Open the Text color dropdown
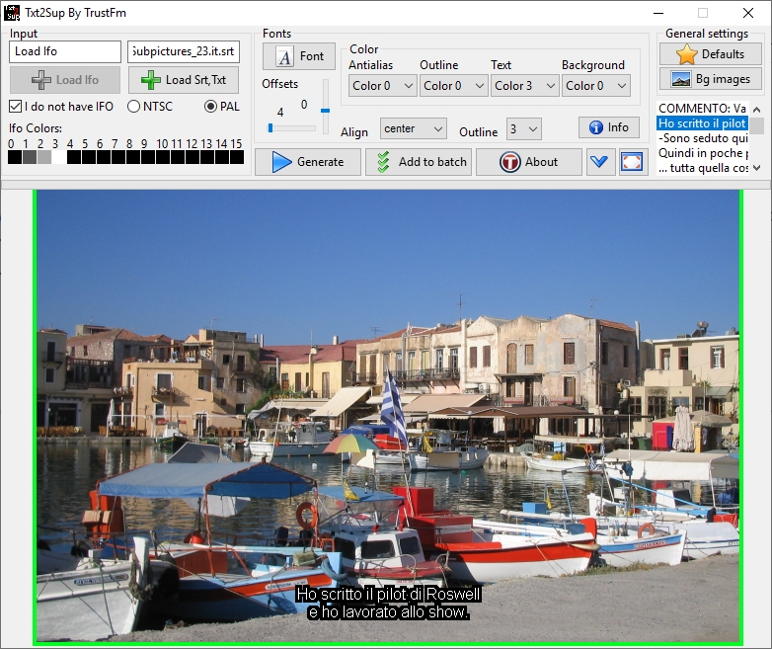The width and height of the screenshot is (772, 649). (524, 86)
